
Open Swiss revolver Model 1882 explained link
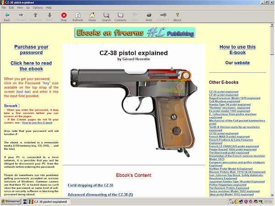coord(234,191)
